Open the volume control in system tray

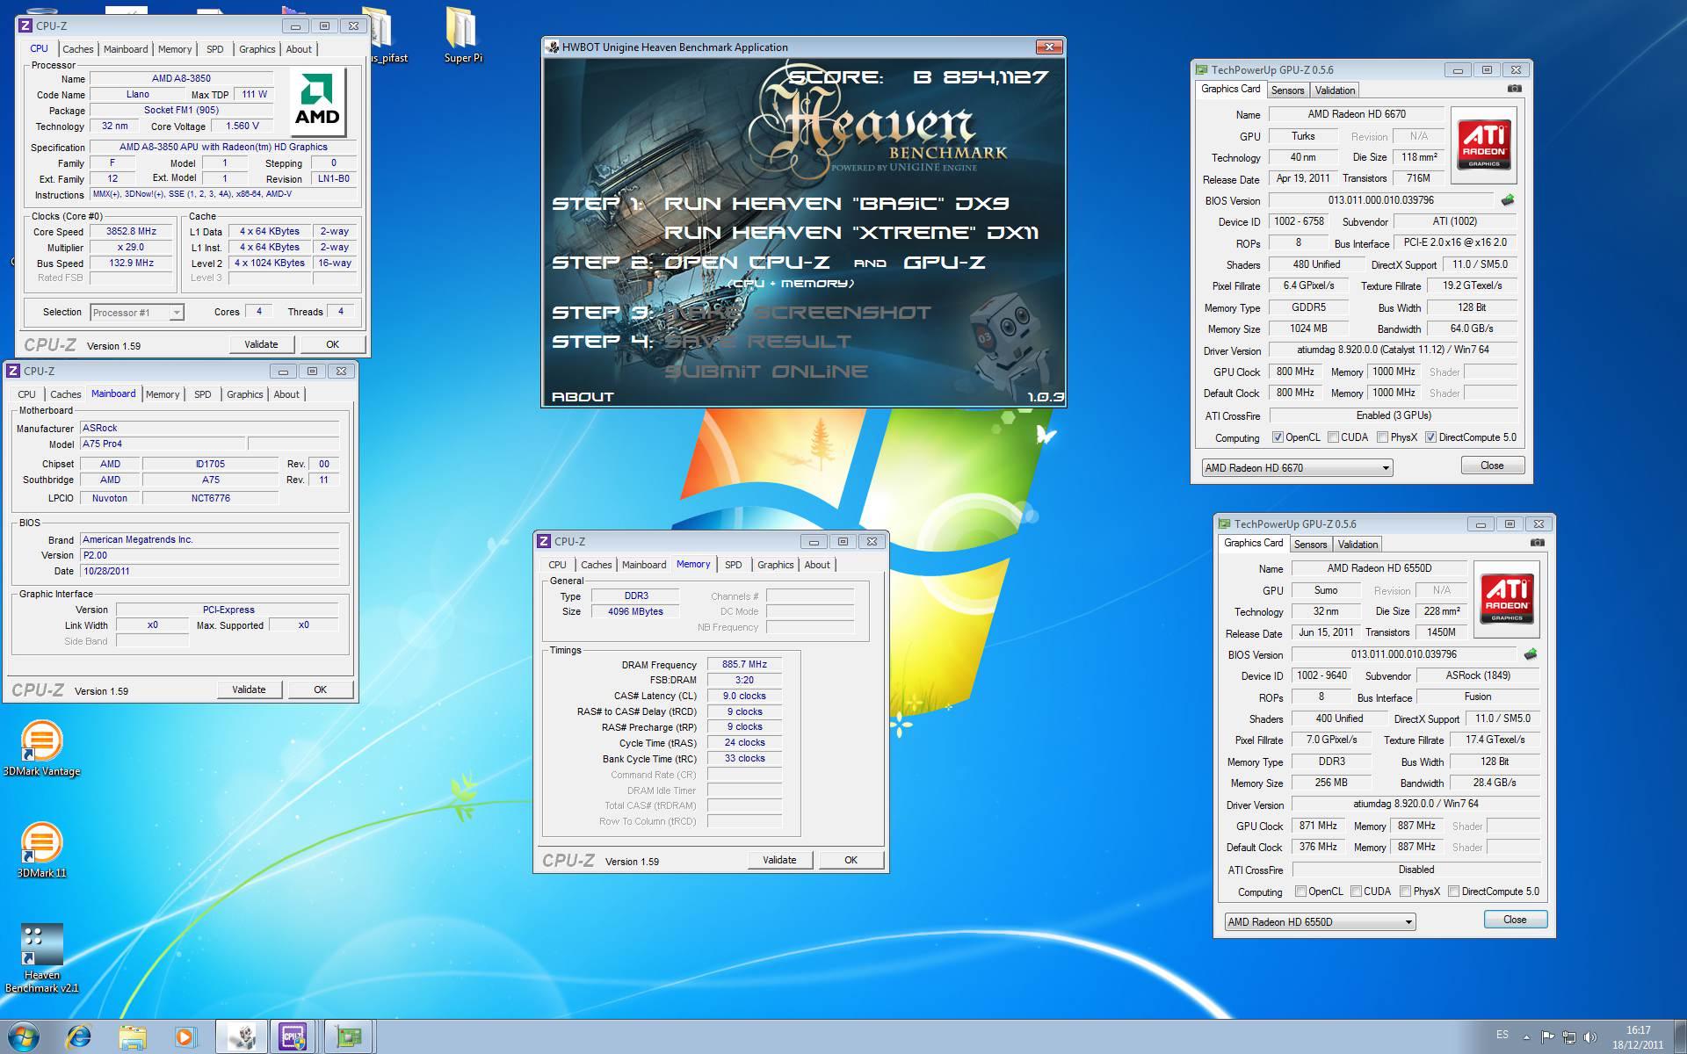click(1589, 1037)
